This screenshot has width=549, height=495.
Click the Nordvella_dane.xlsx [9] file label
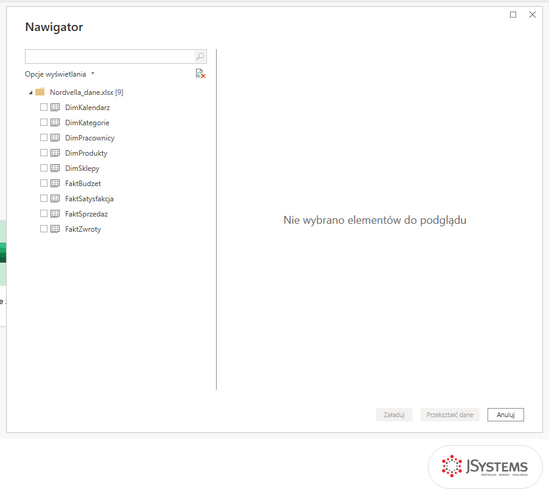[86, 92]
